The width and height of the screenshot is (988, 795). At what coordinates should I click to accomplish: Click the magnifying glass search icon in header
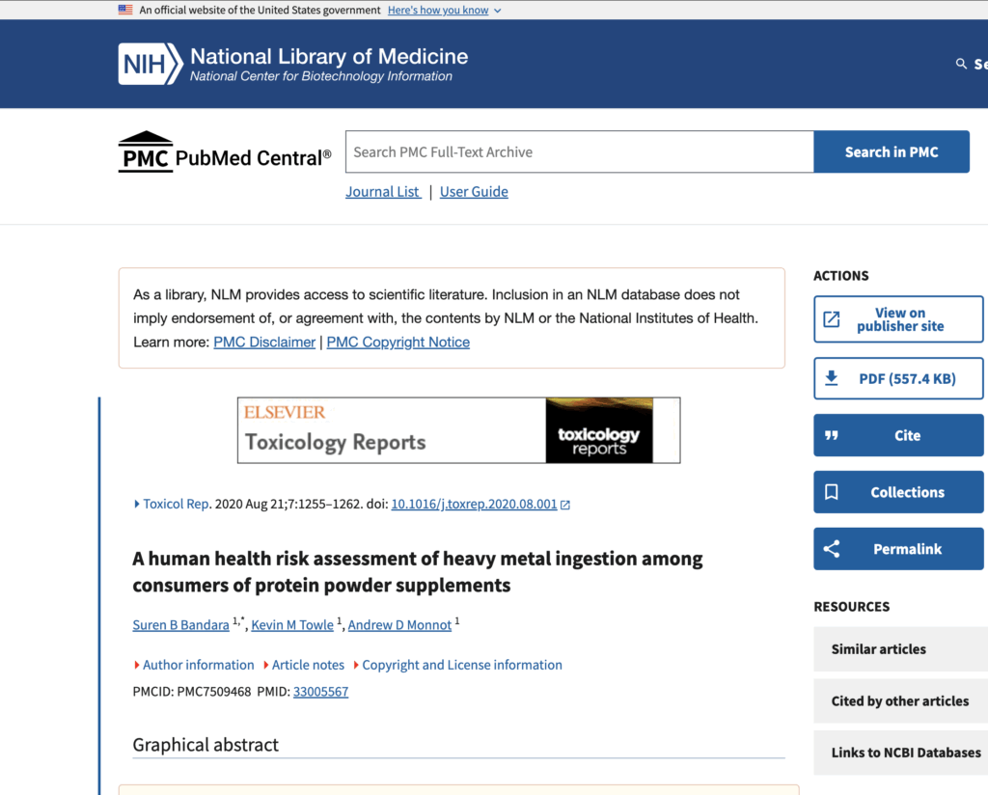pyautogui.click(x=961, y=64)
